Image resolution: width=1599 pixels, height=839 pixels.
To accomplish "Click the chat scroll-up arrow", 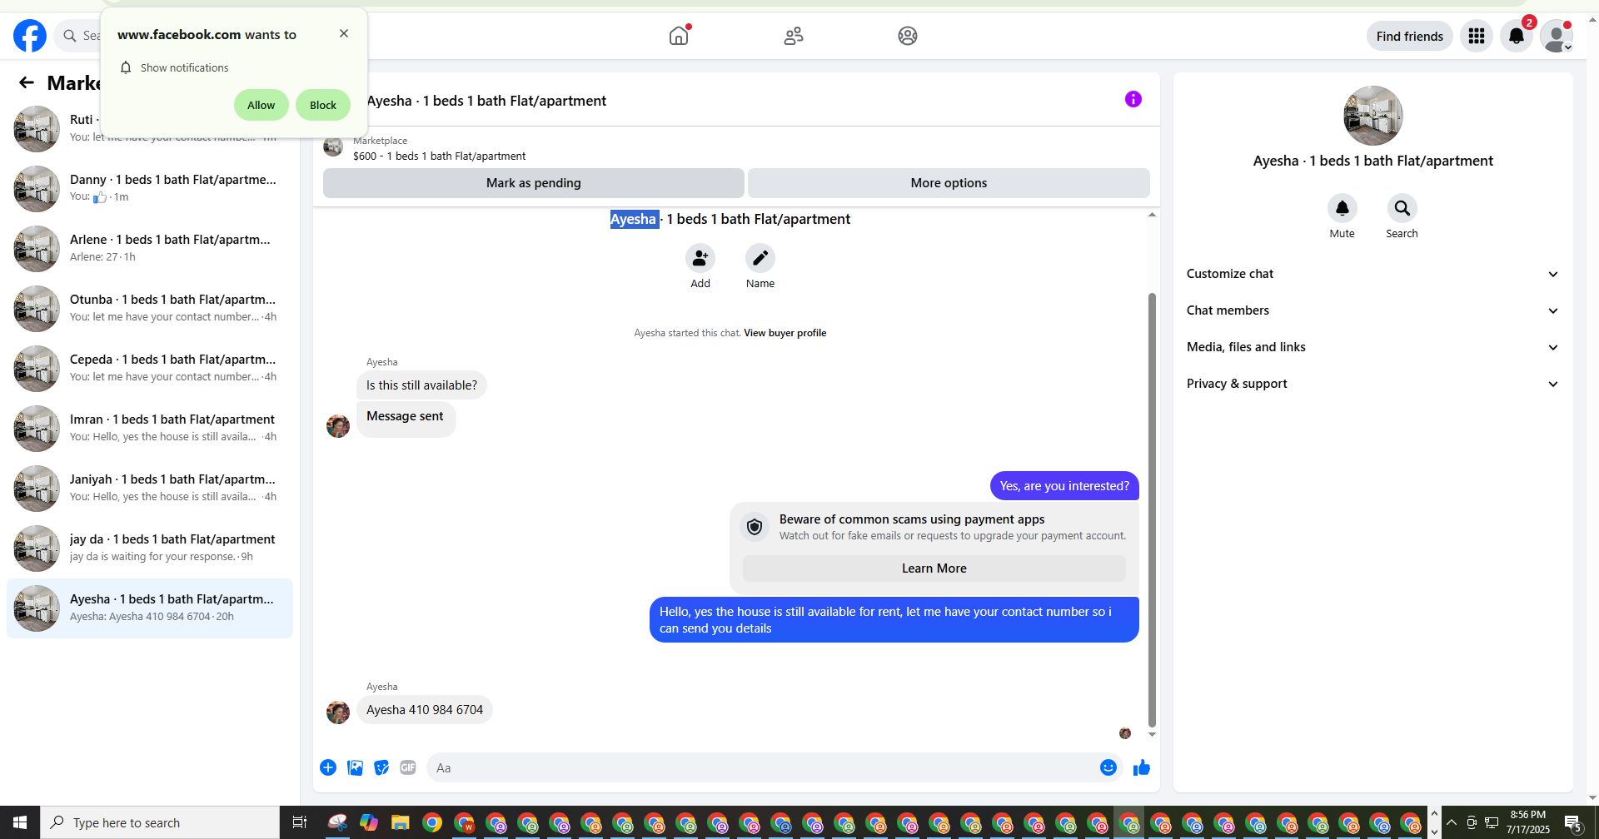I will pyautogui.click(x=1152, y=215).
